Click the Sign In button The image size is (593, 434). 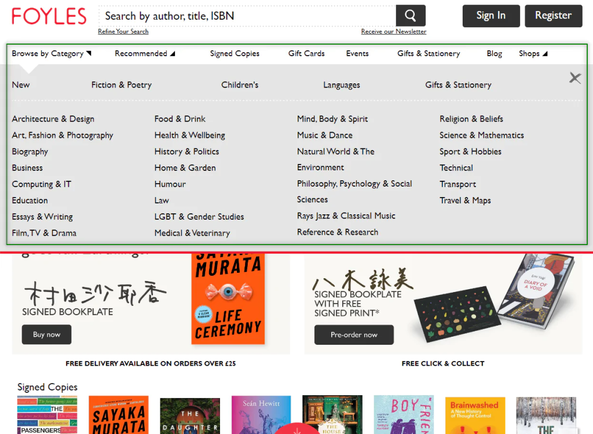(490, 16)
